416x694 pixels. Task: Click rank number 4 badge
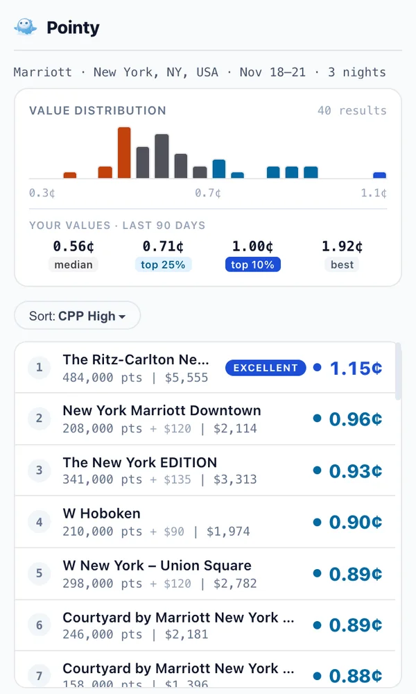point(40,522)
